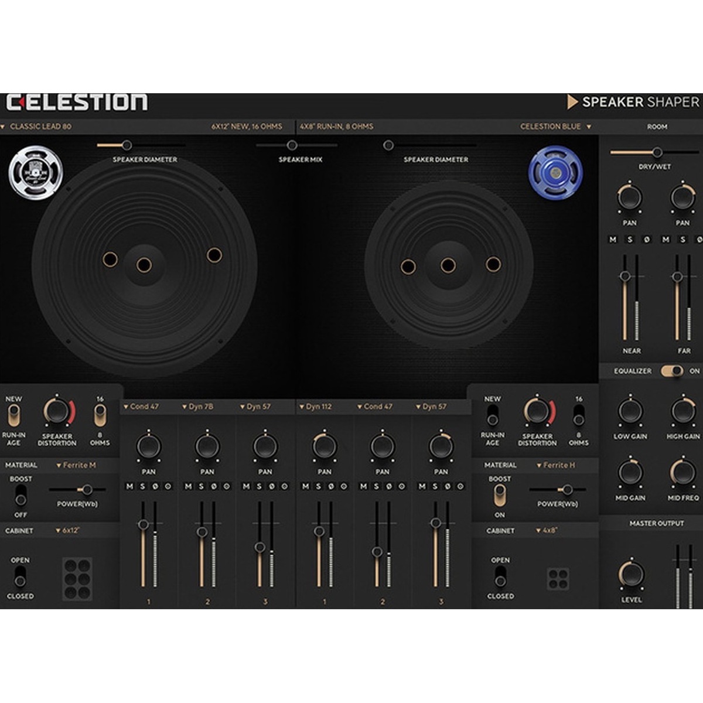Invert phase of the Near room mic
The width and height of the screenshot is (703, 703).
tap(647, 240)
